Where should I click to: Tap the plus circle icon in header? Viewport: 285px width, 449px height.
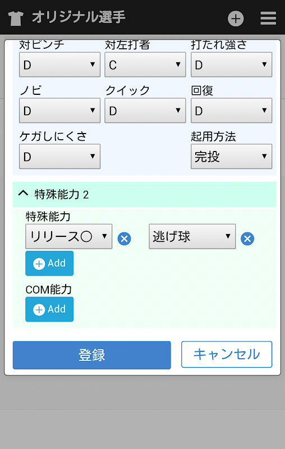tap(236, 19)
